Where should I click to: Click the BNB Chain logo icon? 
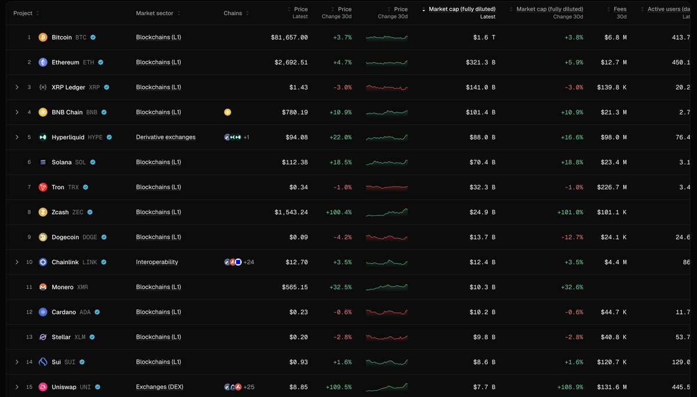pos(43,112)
